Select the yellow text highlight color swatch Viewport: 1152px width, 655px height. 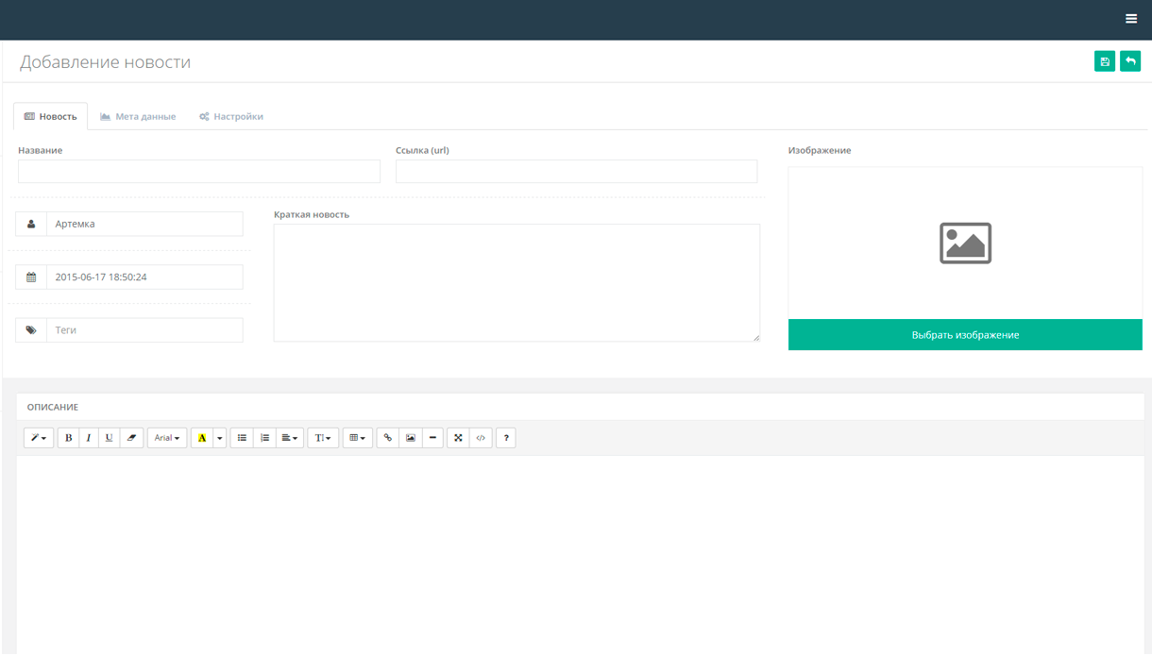tap(203, 437)
